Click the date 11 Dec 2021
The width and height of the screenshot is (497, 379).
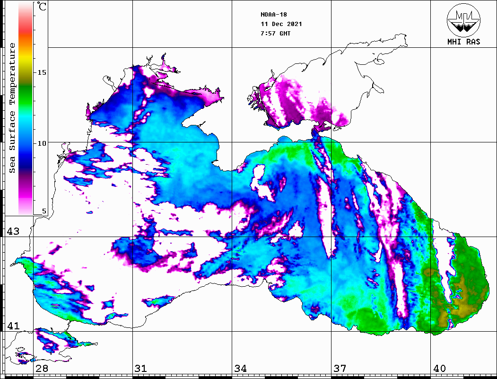click(x=281, y=24)
